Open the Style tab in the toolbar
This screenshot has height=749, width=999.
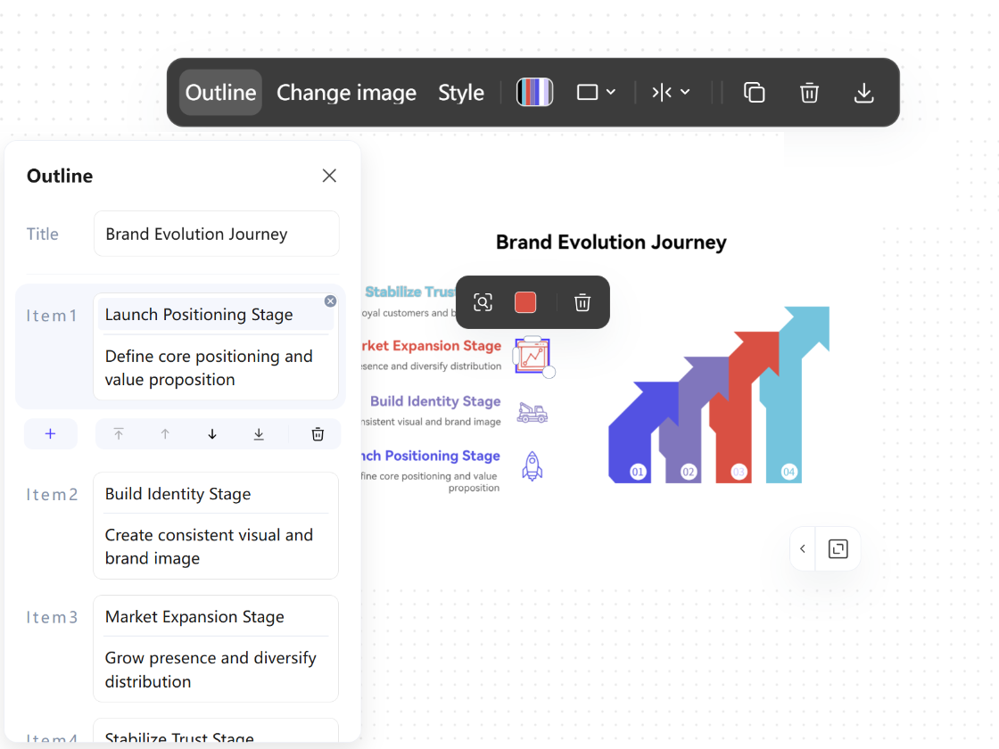(x=461, y=92)
